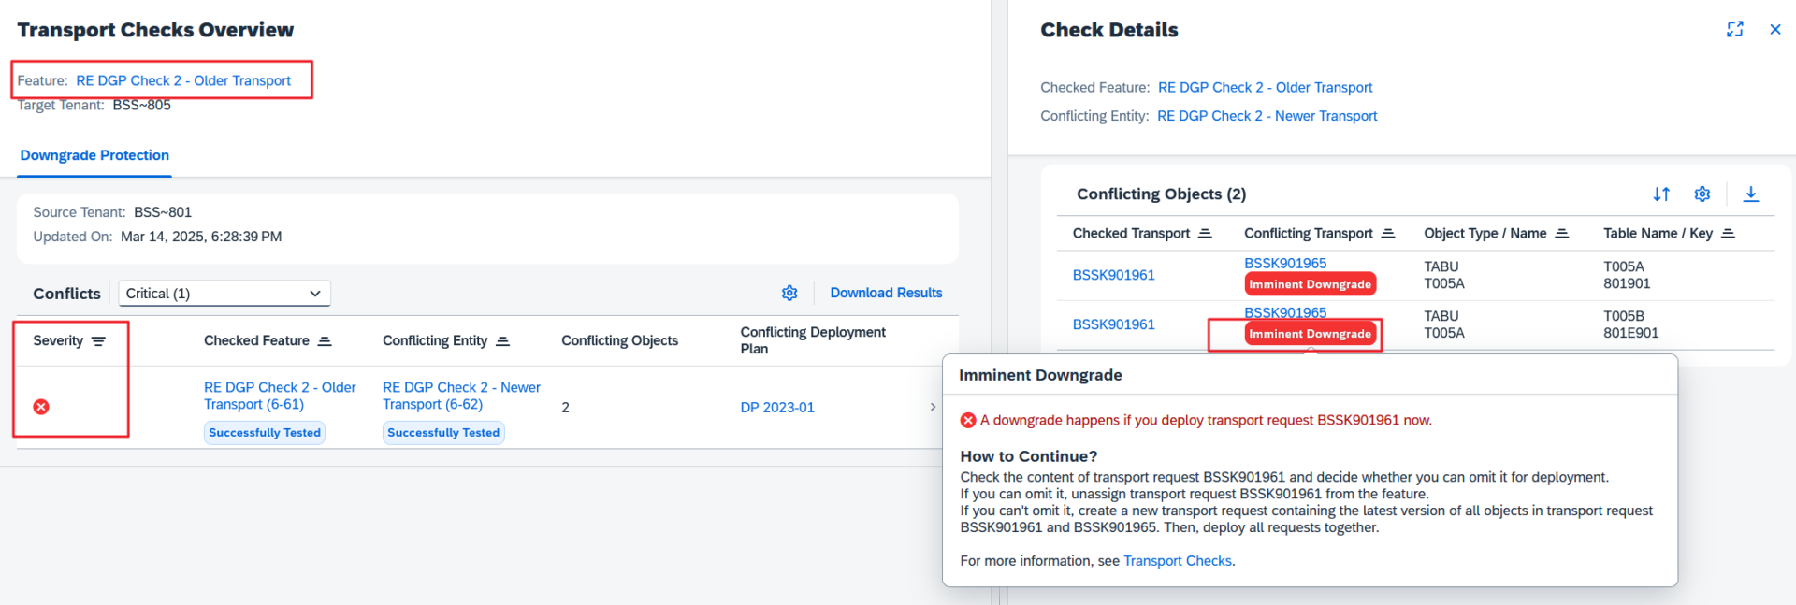Close the Check Details panel
Viewport: 1796px width, 605px height.
(1775, 29)
